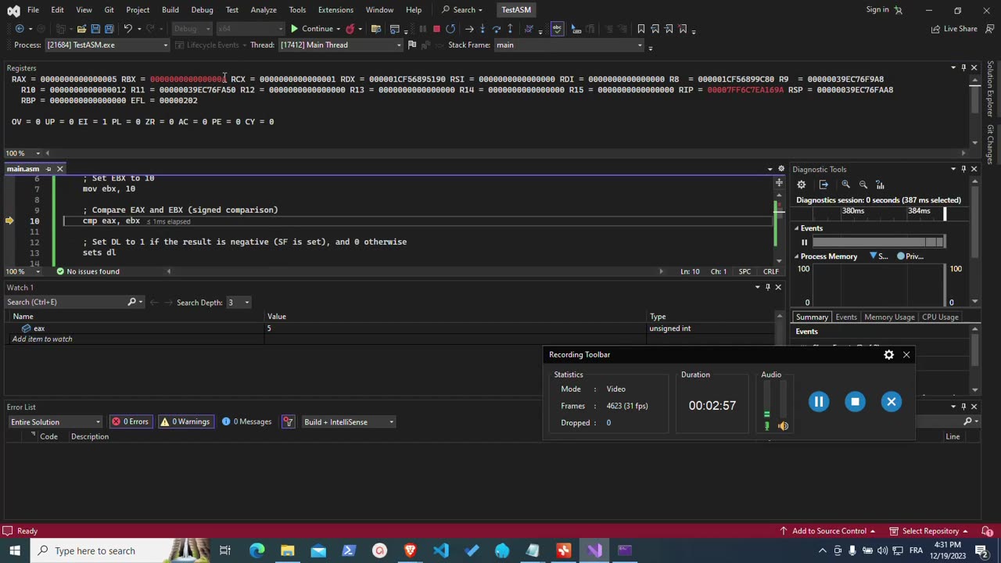This screenshot has height=563, width=1001.
Task: Collapse the Events section in Diagnostic Tools
Action: 796,228
